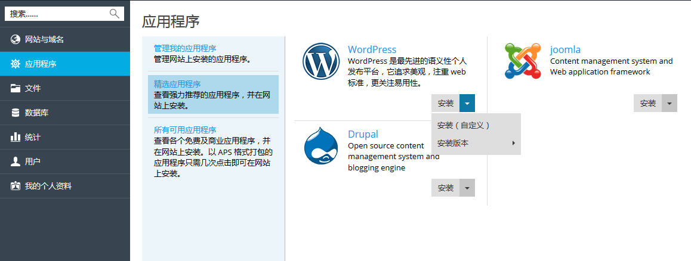
Task: Click the WordPress logo icon
Action: click(321, 62)
